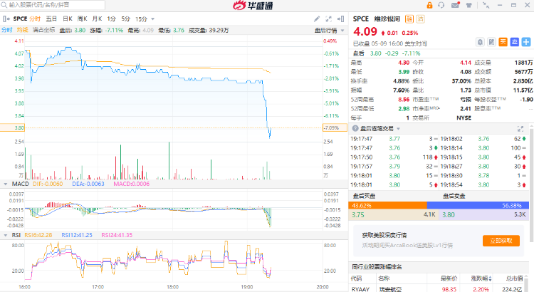This screenshot has width=534, height=292.
Task: Click the 名称 column header
Action: click(x=384, y=278)
